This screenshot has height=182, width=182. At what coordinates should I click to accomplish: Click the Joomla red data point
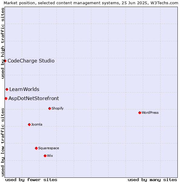coord(29,124)
